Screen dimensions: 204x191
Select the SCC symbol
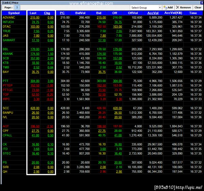coord(6,108)
